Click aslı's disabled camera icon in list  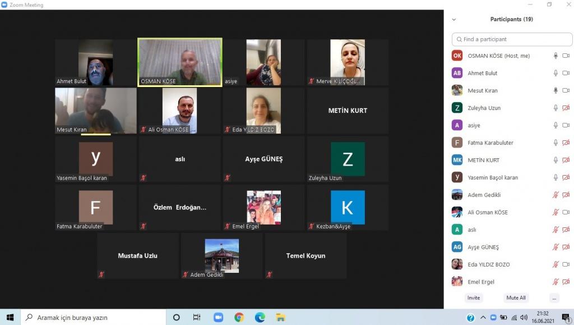click(566, 230)
